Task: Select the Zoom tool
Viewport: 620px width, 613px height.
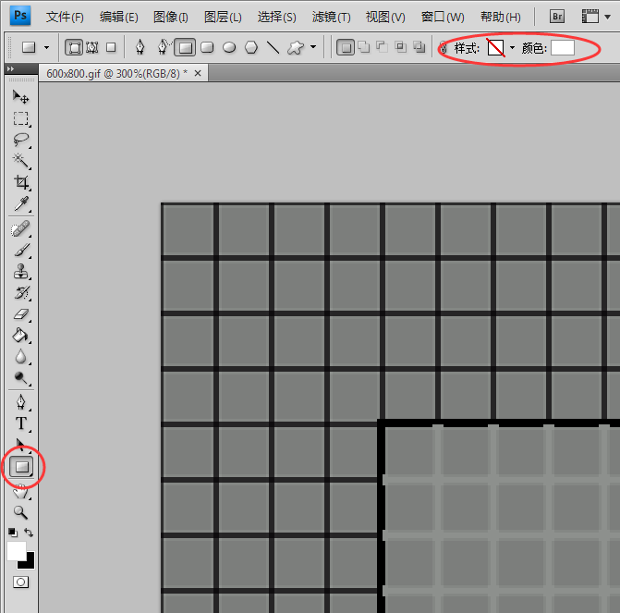Action: (20, 512)
